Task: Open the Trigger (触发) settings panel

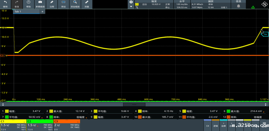Action: point(154,1)
